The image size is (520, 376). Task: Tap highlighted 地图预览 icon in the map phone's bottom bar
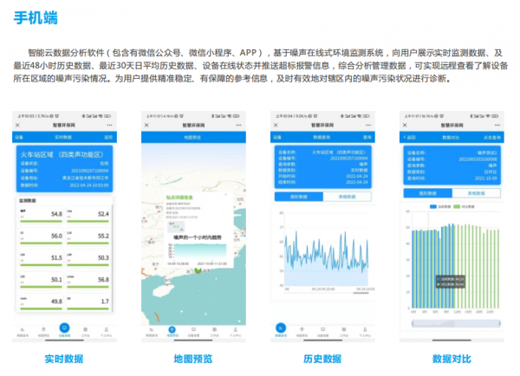pyautogui.click(x=171, y=328)
